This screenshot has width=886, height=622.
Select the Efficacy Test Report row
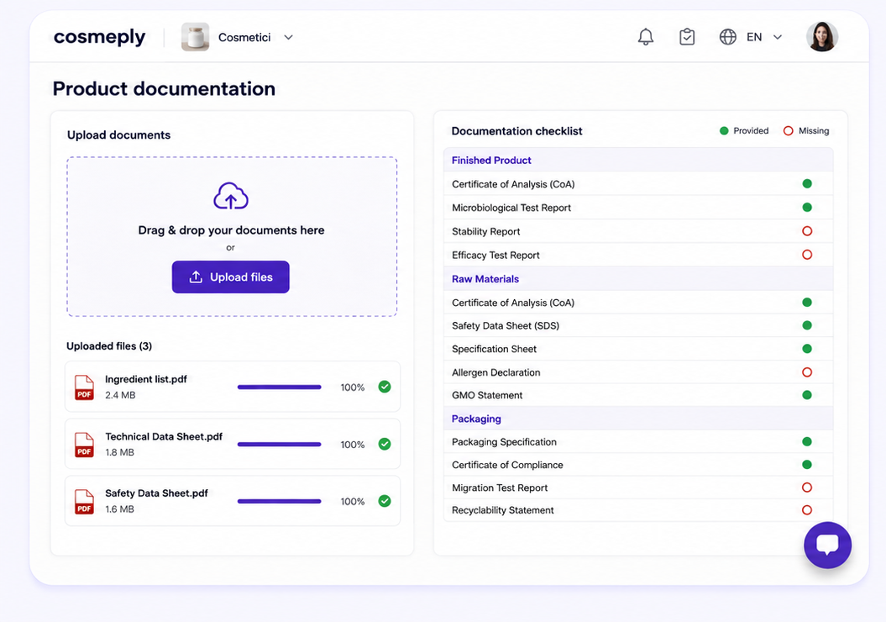click(x=638, y=255)
